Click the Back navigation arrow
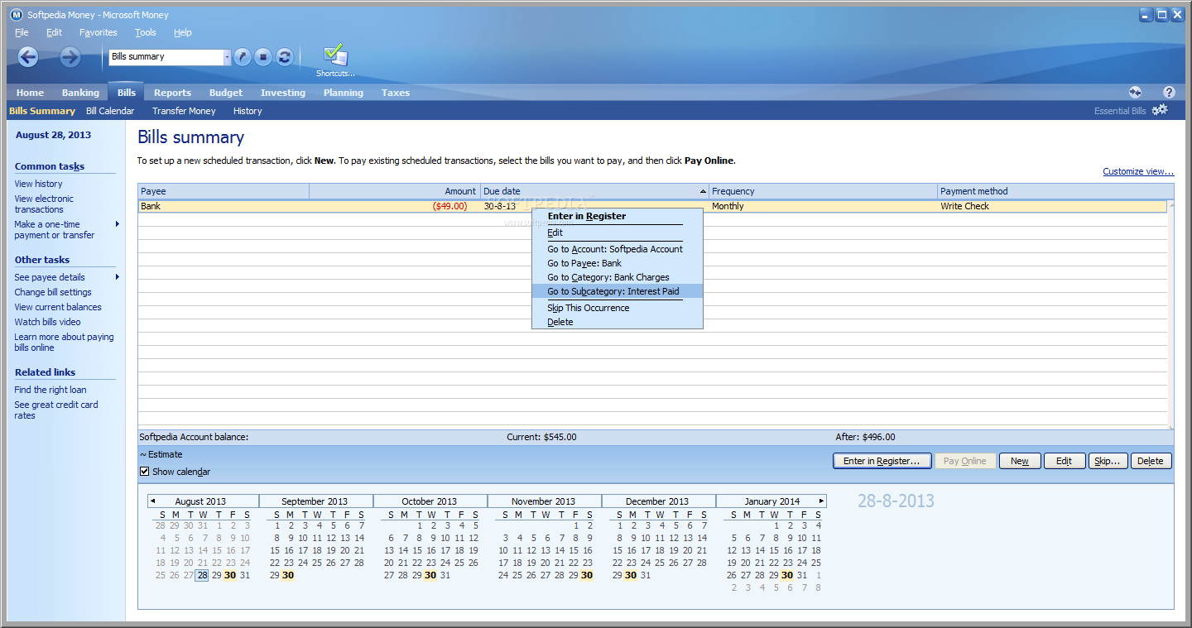 tap(27, 57)
